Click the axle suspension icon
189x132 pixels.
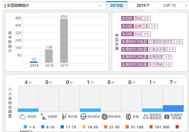point(146,117)
